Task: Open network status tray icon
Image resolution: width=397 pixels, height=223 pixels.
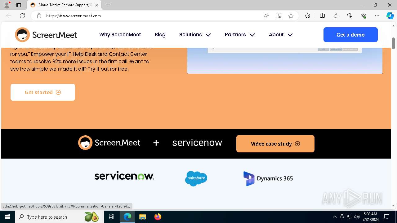Action: (x=350, y=217)
